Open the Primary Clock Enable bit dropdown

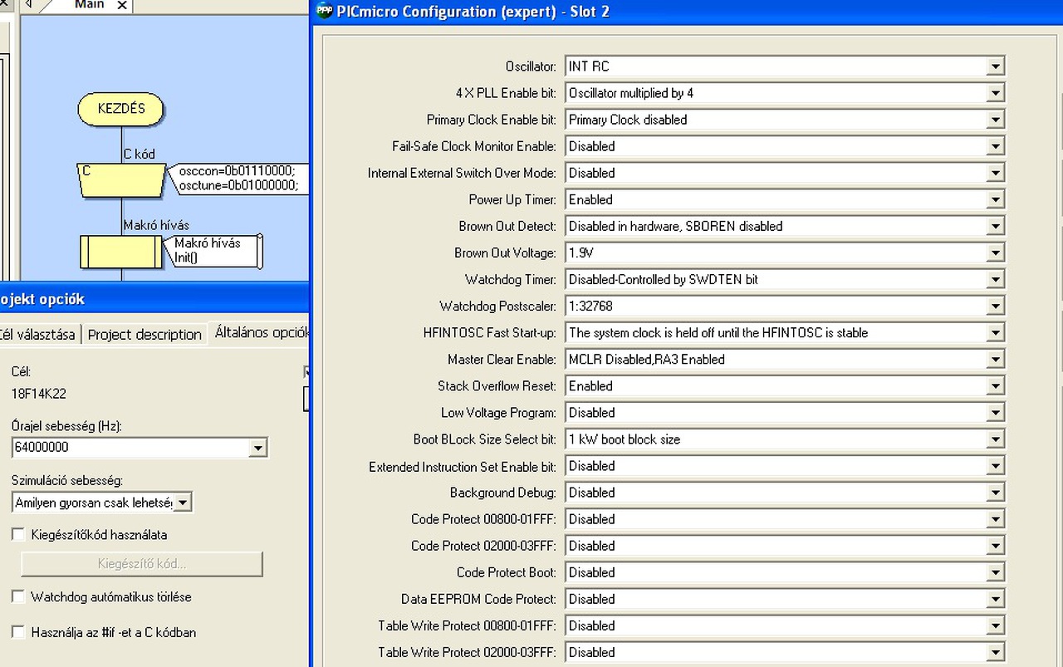pyautogui.click(x=996, y=120)
